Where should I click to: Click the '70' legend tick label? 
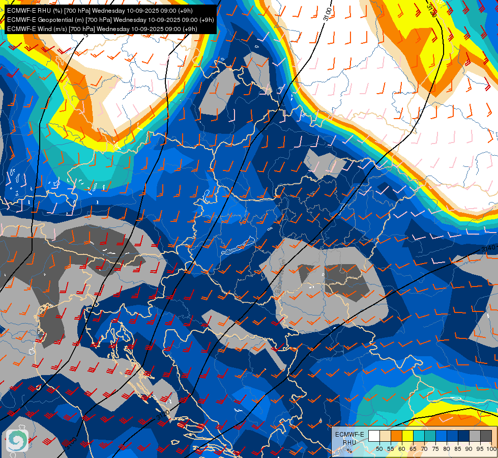(424, 449)
